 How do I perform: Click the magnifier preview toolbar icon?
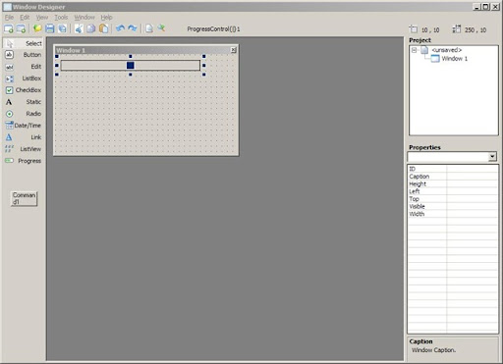[161, 28]
